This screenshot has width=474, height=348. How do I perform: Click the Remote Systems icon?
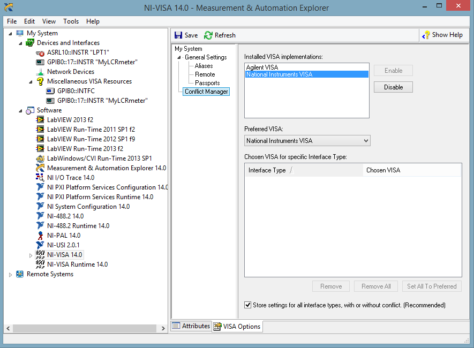pos(20,274)
